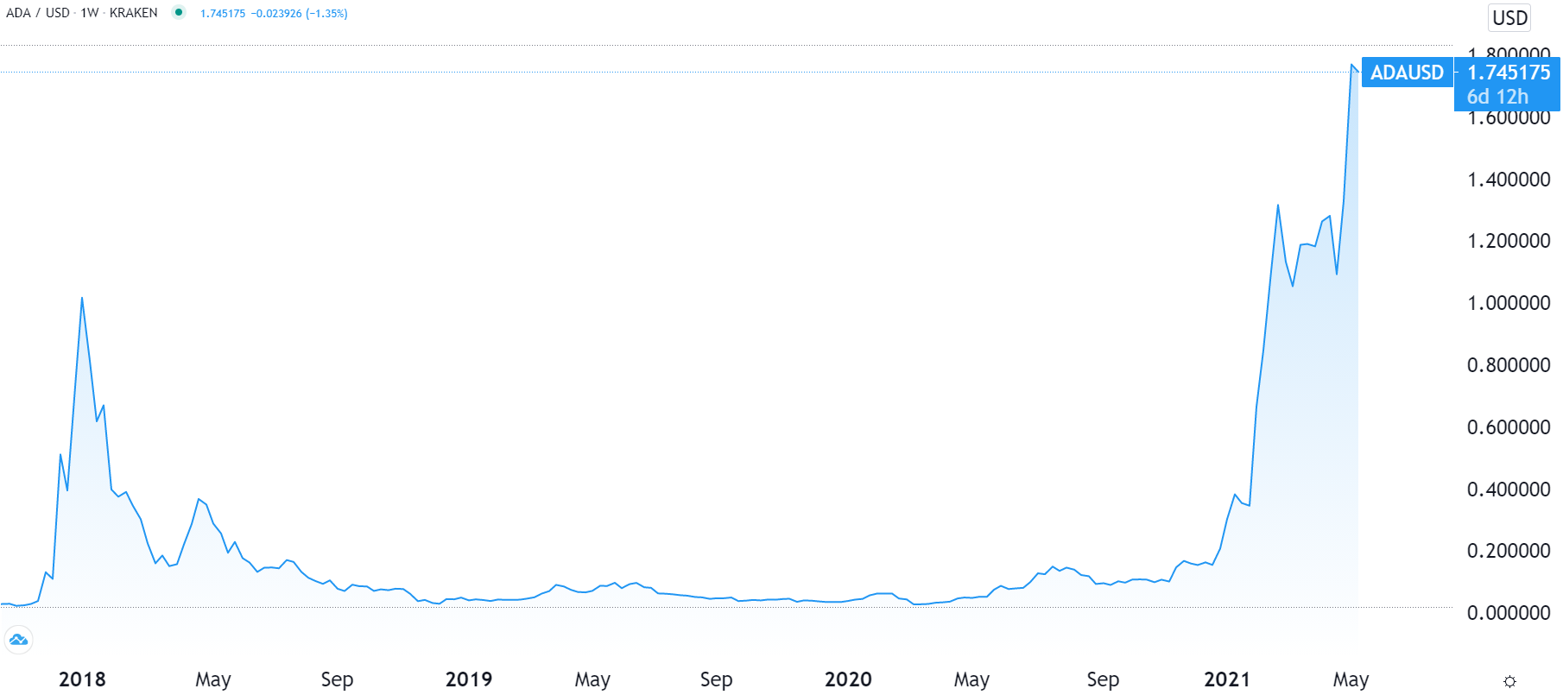The width and height of the screenshot is (1563, 695).
Task: Click the 1.400000 price axis label
Action: coord(1509,180)
